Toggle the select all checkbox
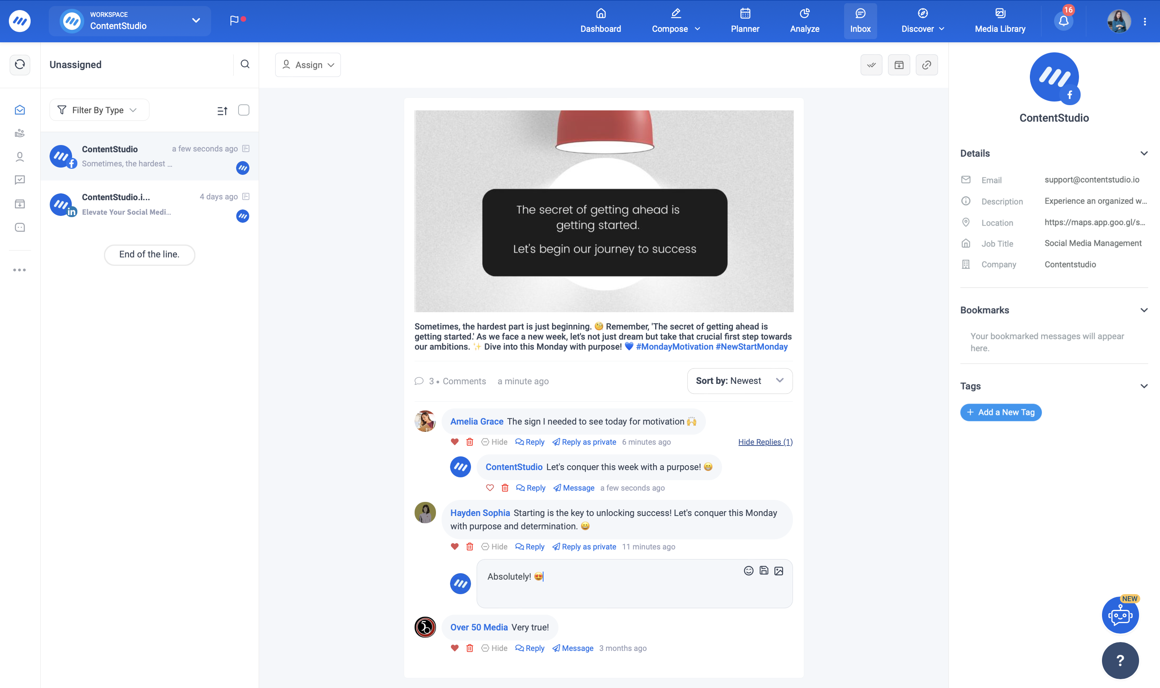This screenshot has width=1160, height=688. (243, 110)
